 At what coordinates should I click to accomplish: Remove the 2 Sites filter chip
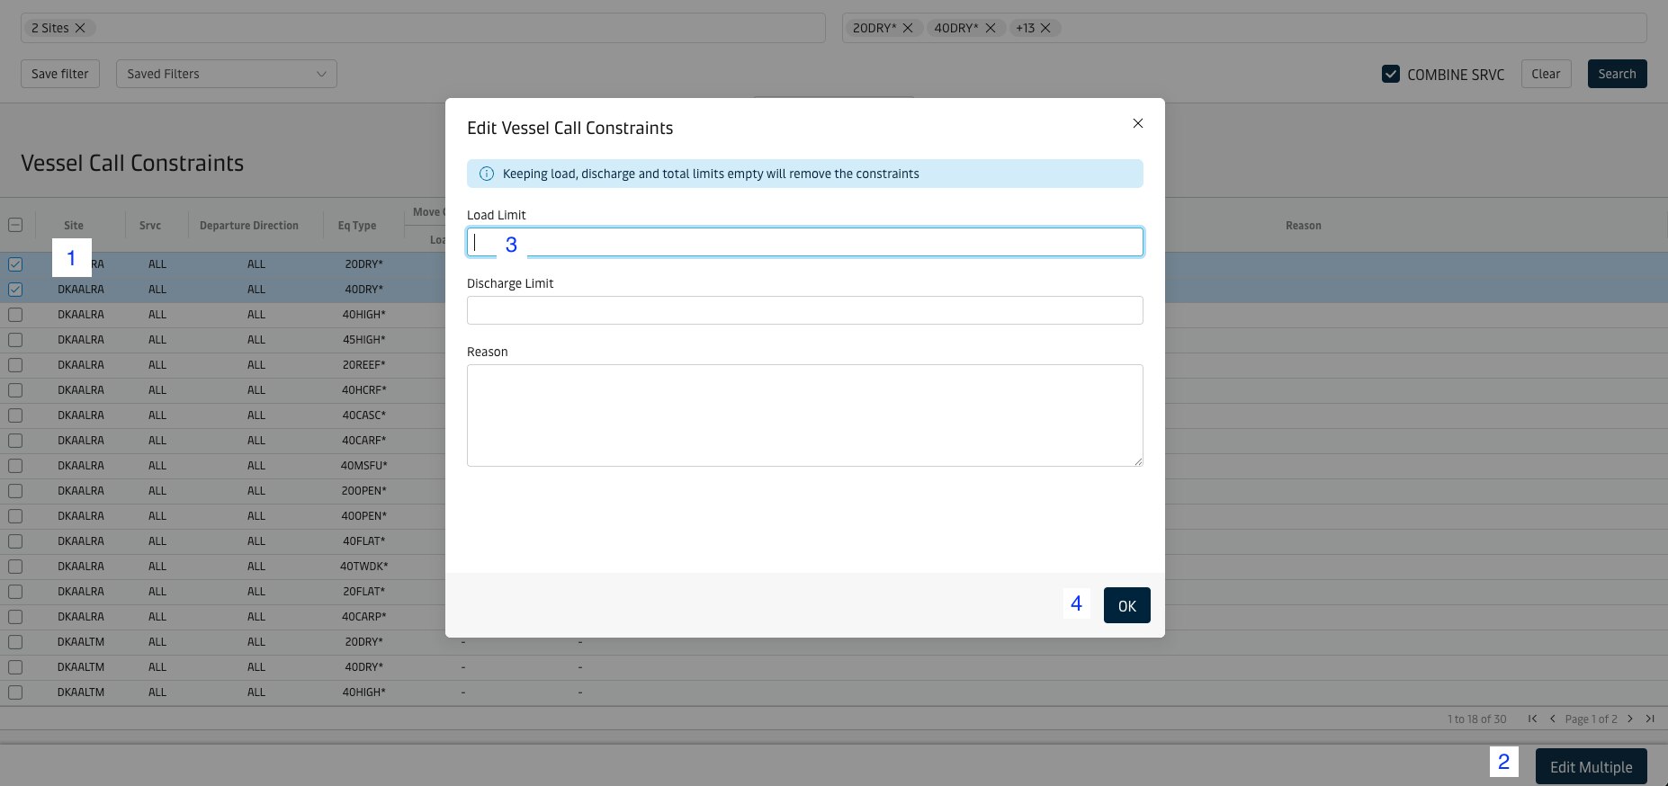click(80, 28)
